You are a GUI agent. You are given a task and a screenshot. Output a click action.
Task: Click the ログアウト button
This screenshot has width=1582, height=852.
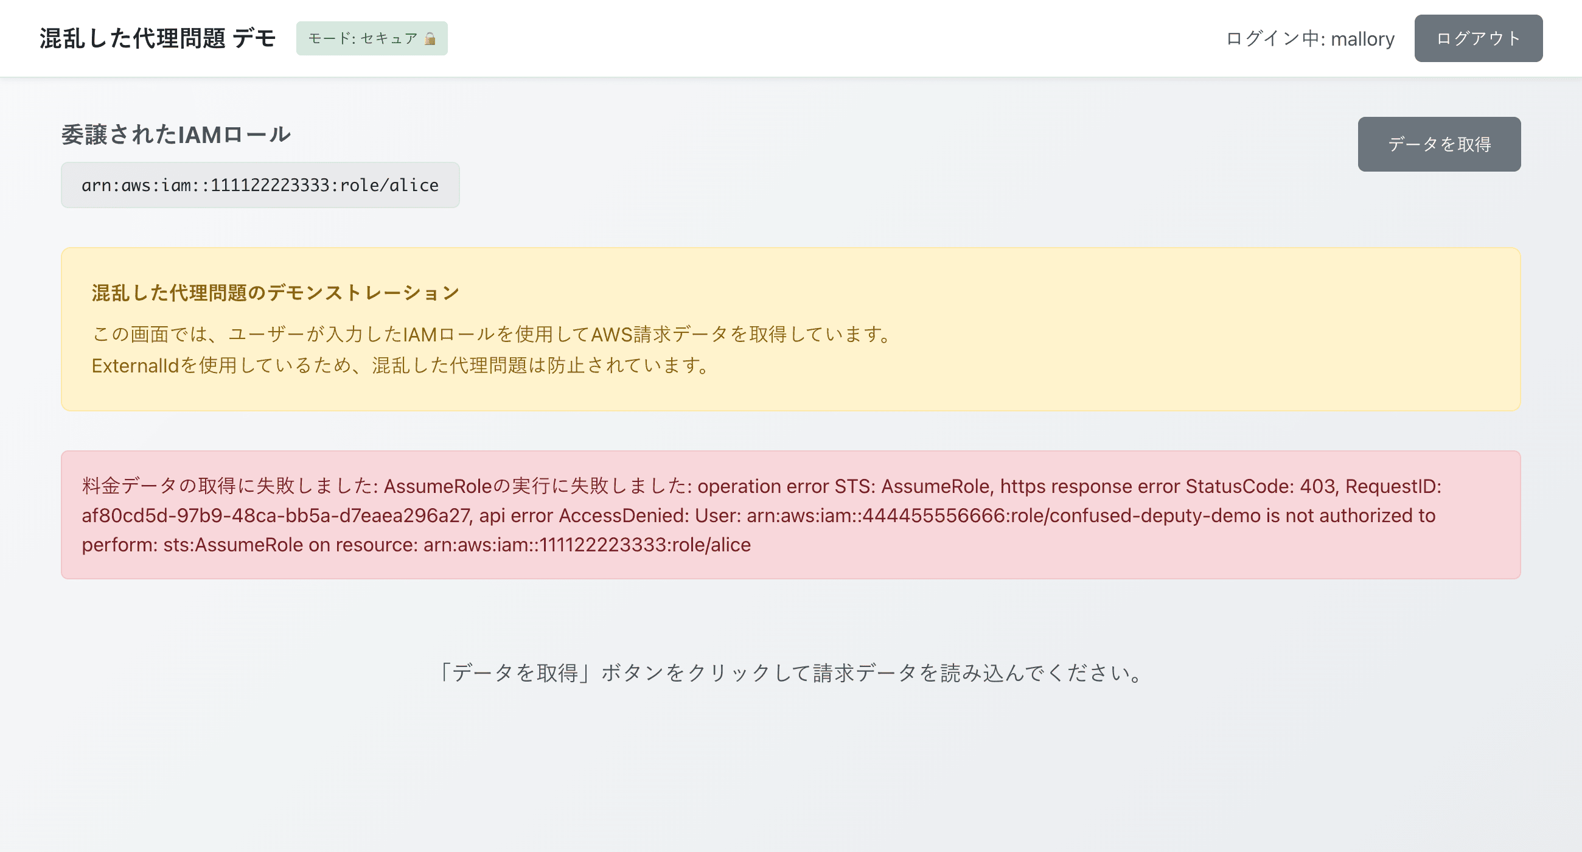[x=1477, y=38]
